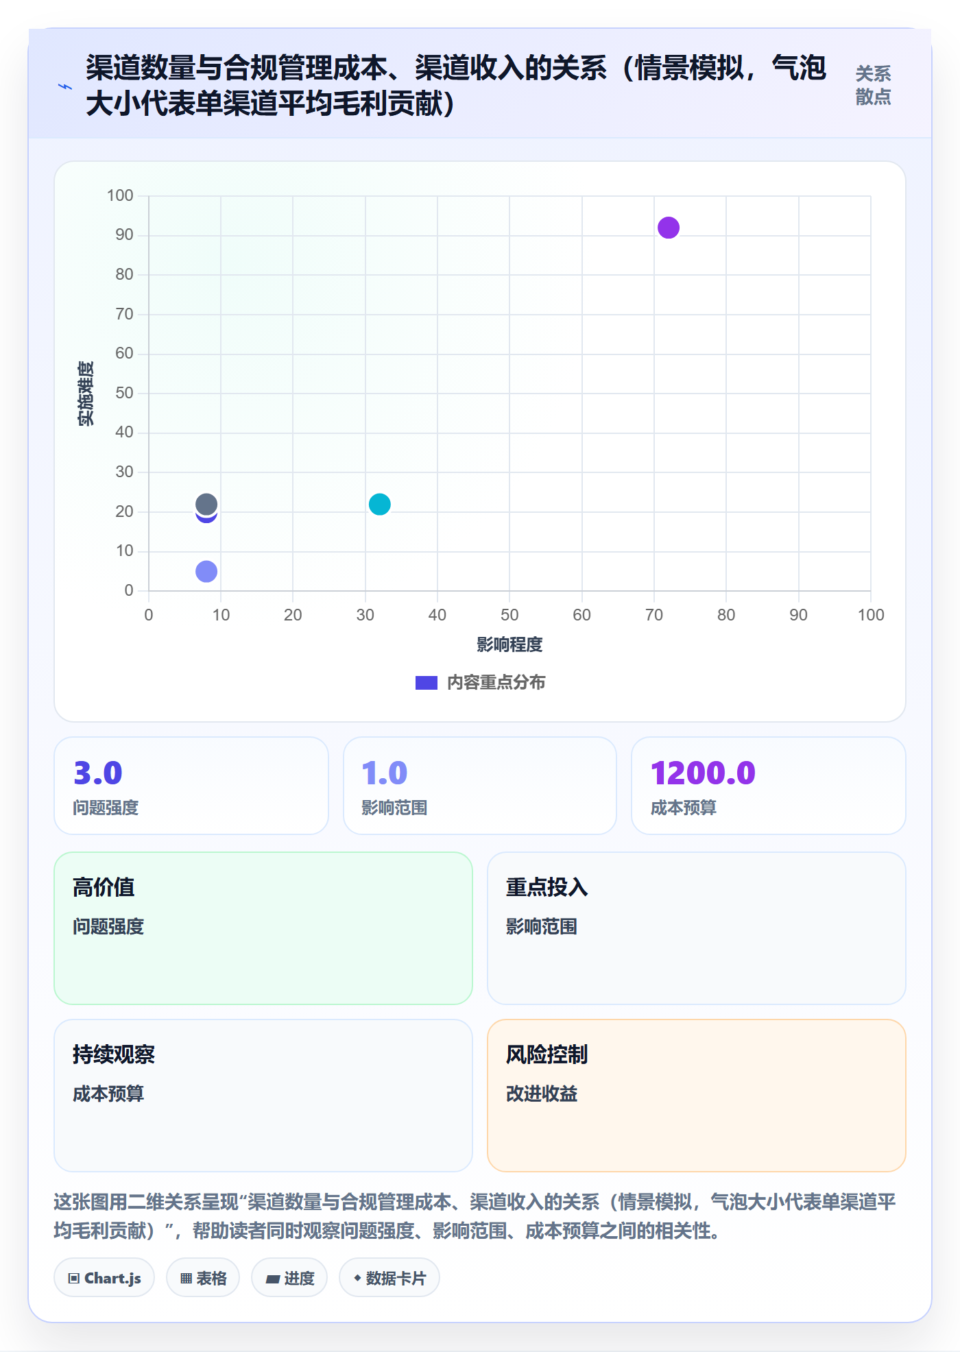Toggle the 内容重点分布 legend swatch
This screenshot has width=960, height=1352.
click(427, 683)
